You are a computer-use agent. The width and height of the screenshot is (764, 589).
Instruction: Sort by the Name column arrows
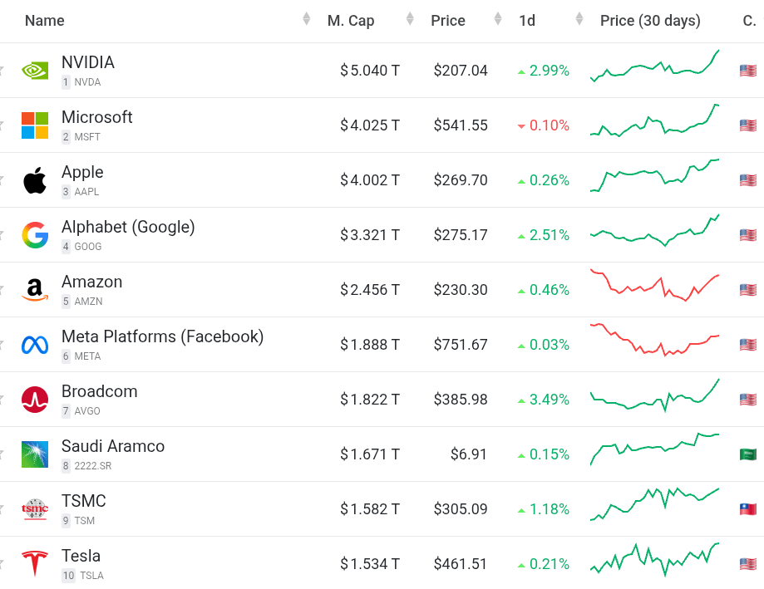click(307, 20)
